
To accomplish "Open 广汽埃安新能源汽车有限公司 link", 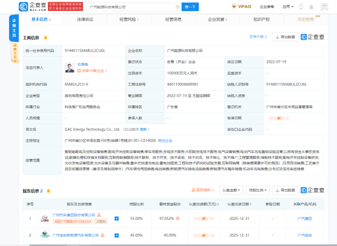I will (76, 235).
